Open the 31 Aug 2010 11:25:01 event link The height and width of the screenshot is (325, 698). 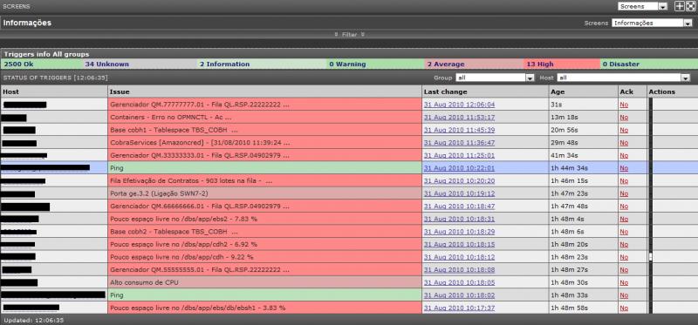coord(459,156)
